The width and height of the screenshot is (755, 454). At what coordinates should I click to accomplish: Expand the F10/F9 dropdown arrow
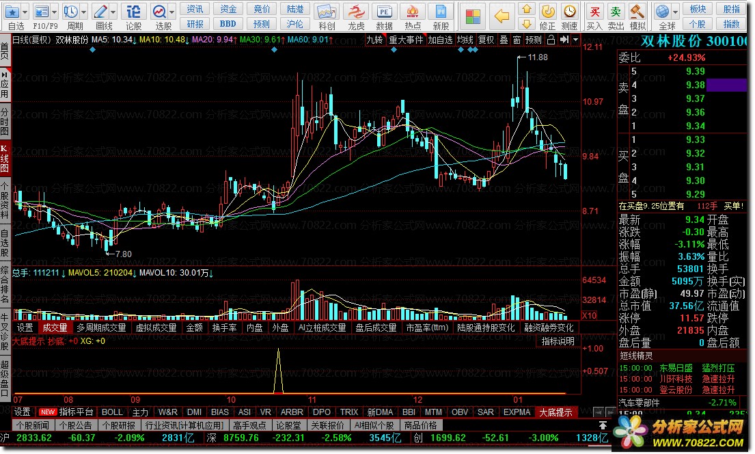[55, 12]
